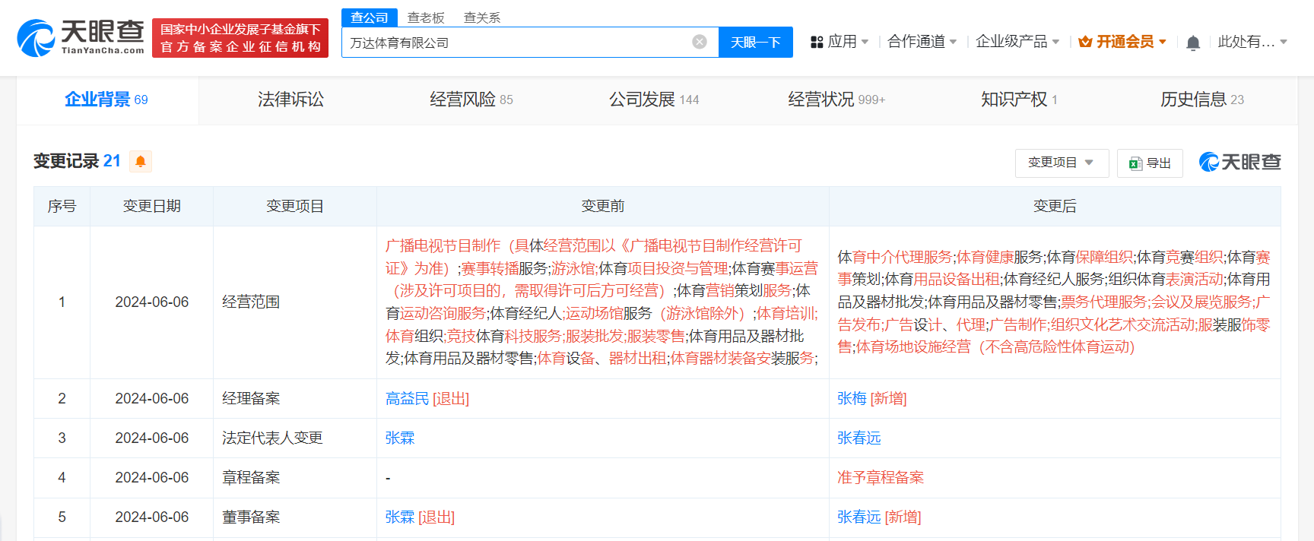The image size is (1314, 541).
Task: Click the VIP crown icon
Action: (1085, 42)
